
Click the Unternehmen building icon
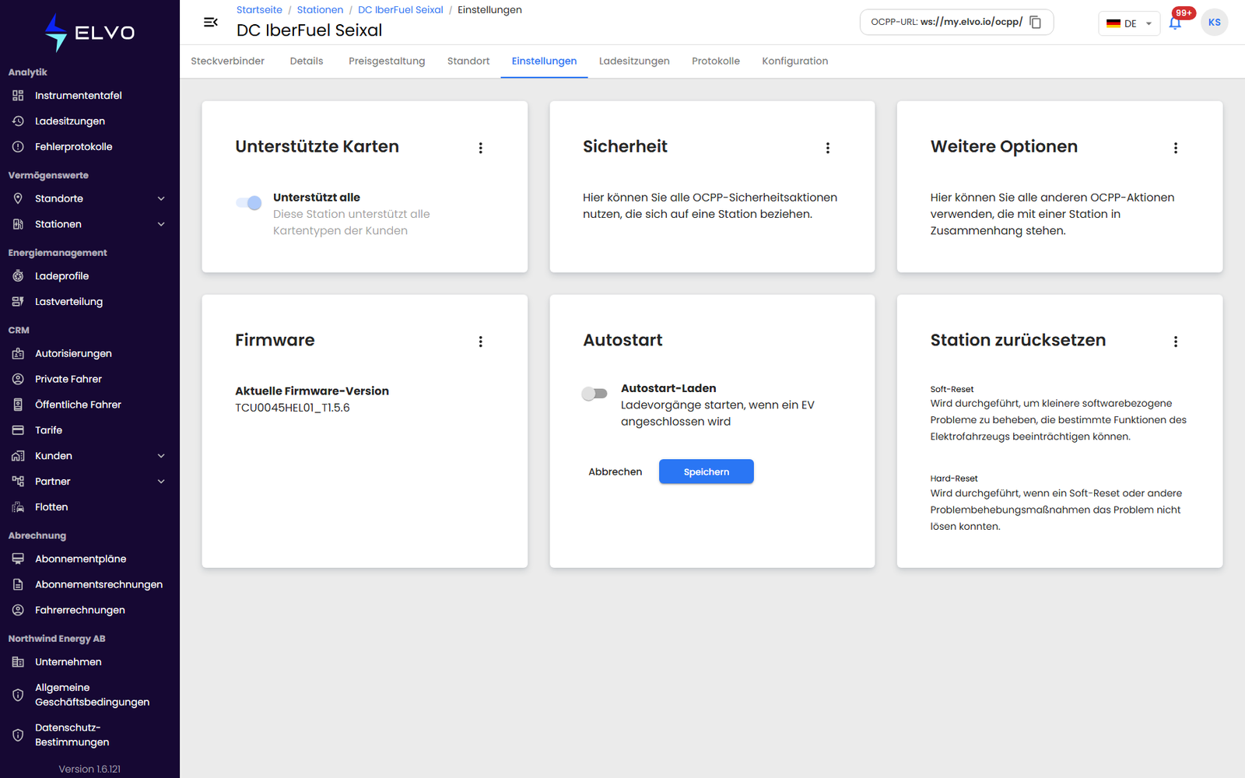(18, 662)
